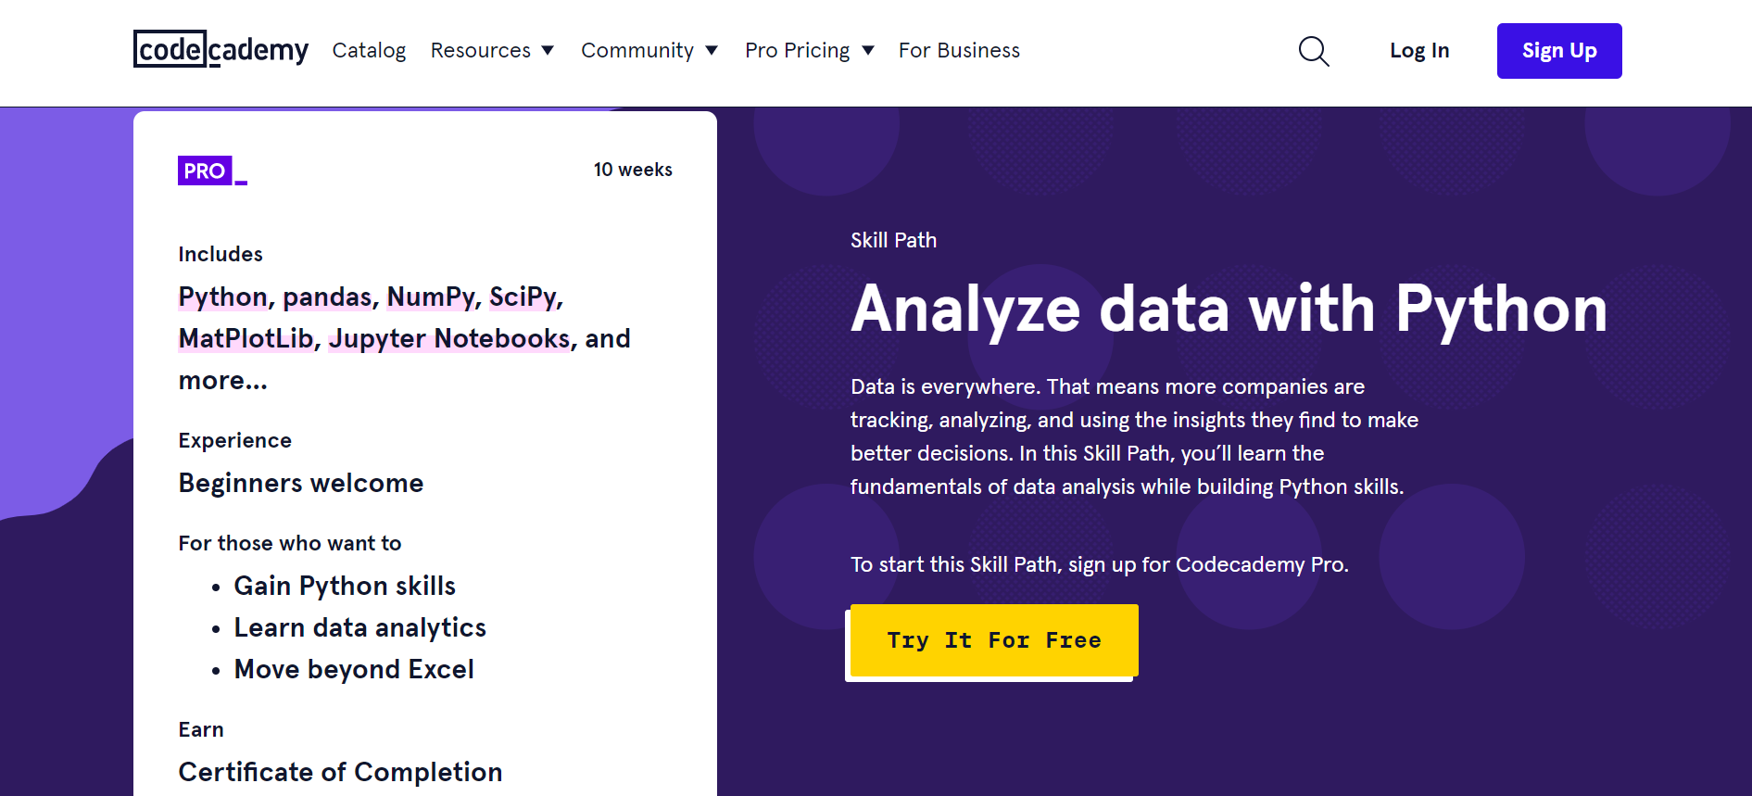Click the 10 weeks duration label
Viewport: 1752px width, 796px height.
[633, 170]
